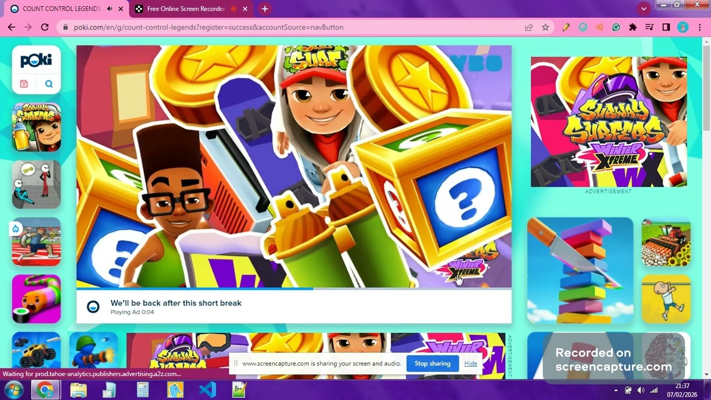This screenshot has height=400, width=711.
Task: Open the blue creature app in the taskbar
Action: 175,390
